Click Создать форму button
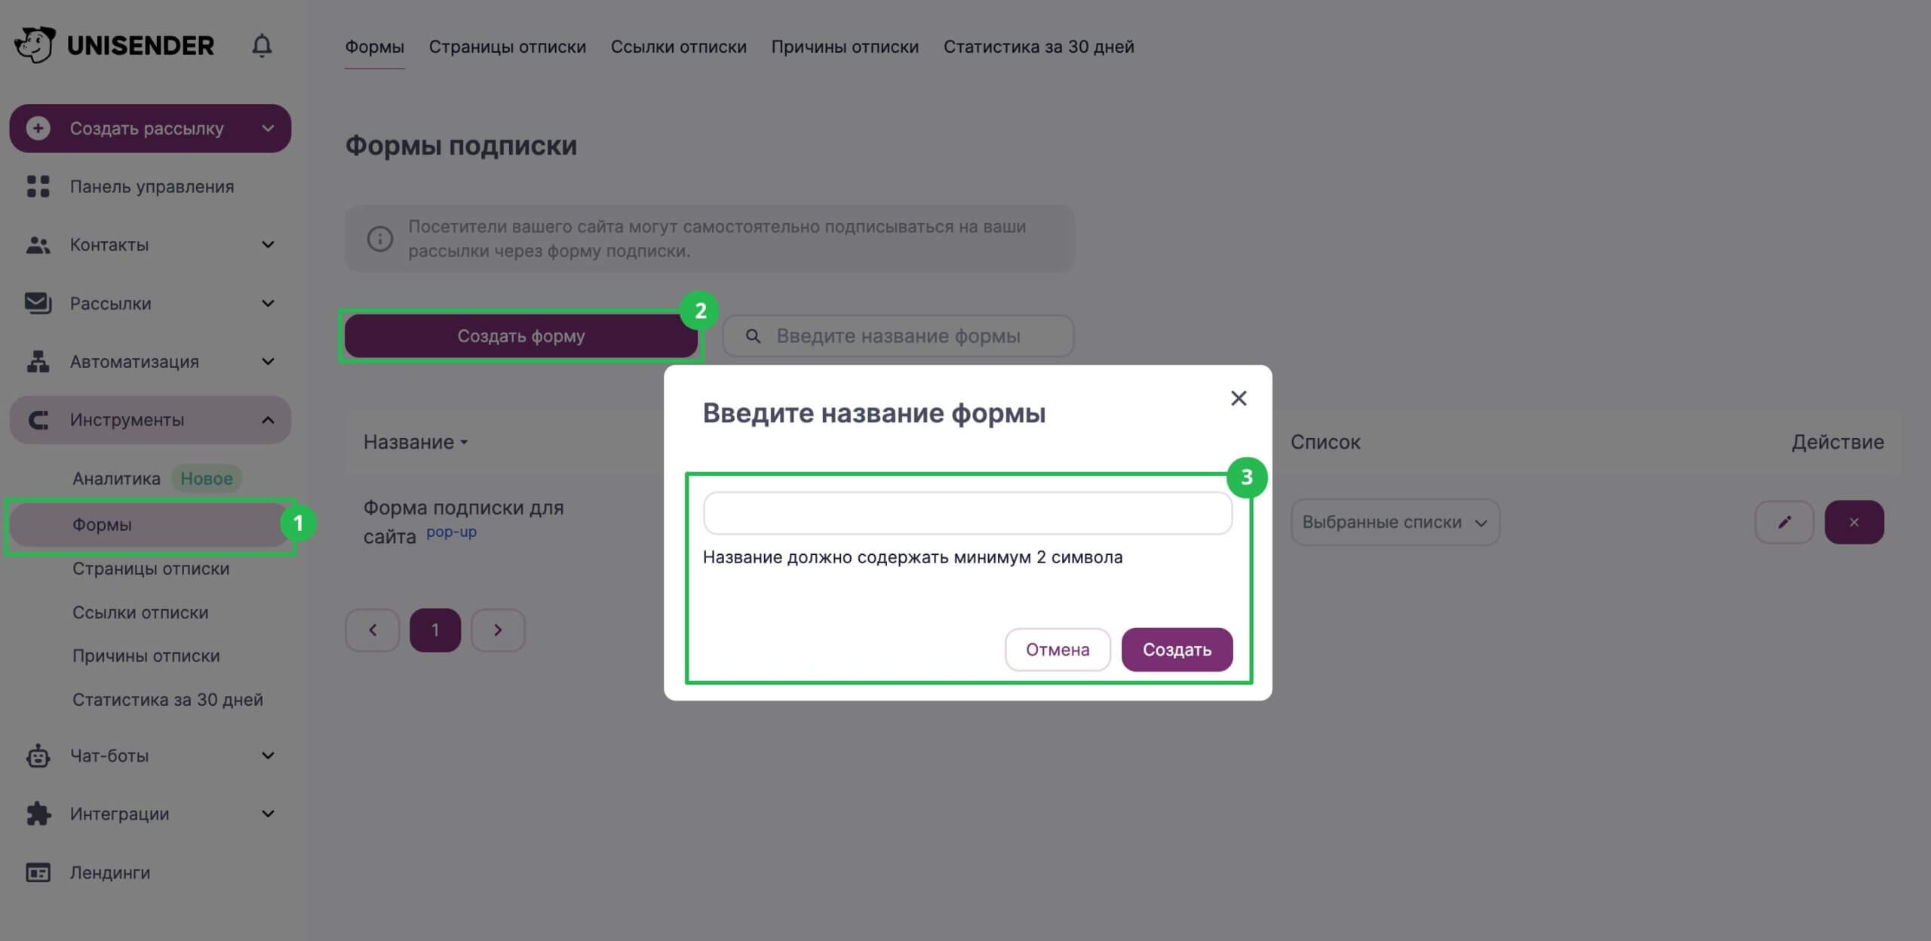Screen dimensions: 1931x941 pyautogui.click(x=521, y=336)
